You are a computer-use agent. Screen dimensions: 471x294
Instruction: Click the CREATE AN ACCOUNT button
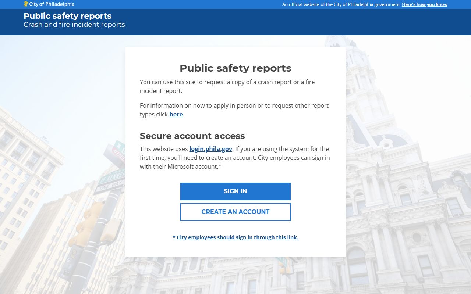[235, 212]
